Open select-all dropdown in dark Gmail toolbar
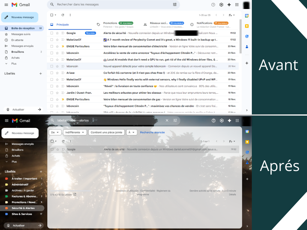 [x=56, y=141]
